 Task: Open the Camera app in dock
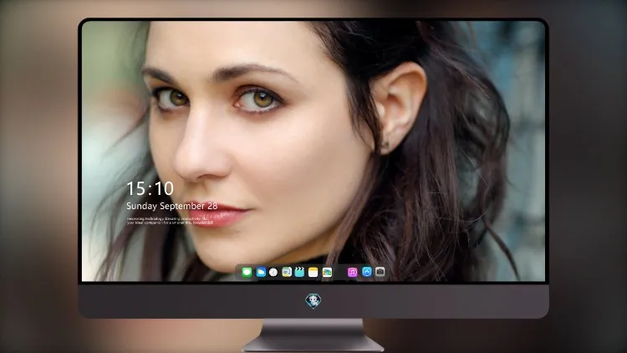pyautogui.click(x=380, y=272)
